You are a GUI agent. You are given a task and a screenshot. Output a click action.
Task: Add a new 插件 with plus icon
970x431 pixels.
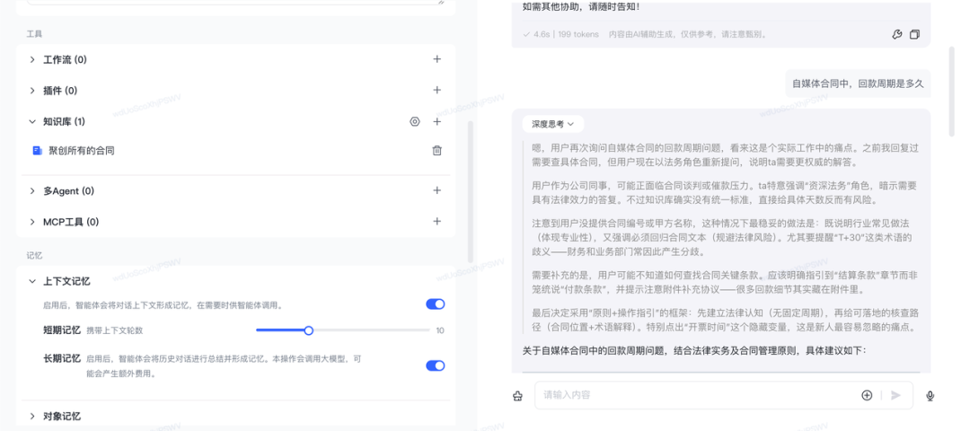tap(437, 90)
